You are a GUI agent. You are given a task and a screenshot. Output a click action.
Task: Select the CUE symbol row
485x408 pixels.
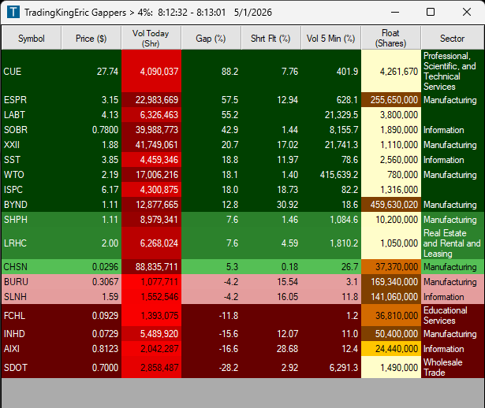pyautogui.click(x=243, y=72)
